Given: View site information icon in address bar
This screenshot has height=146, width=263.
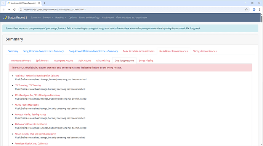Looking at the screenshot, I should 21,10.
